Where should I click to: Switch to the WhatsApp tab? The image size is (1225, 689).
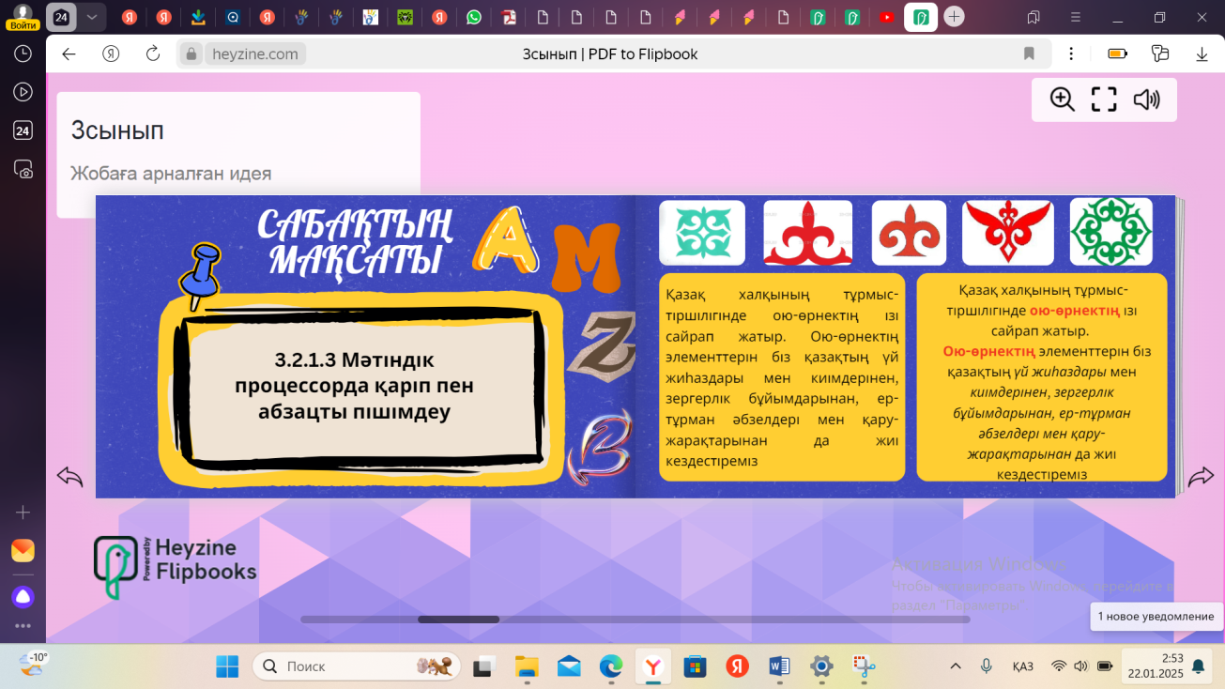(473, 17)
